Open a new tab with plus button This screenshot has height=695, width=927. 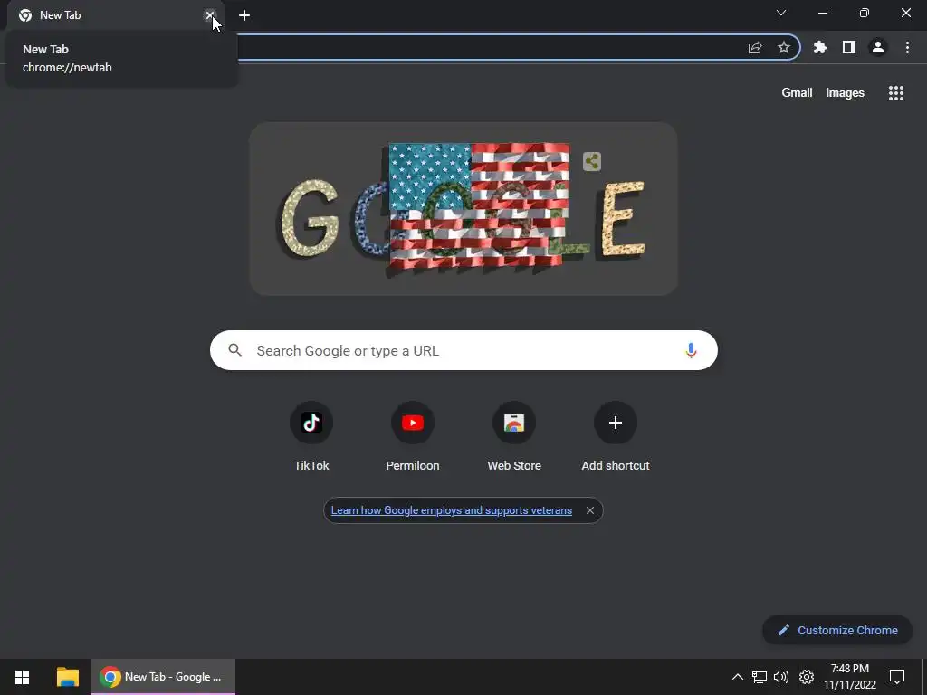tap(244, 15)
